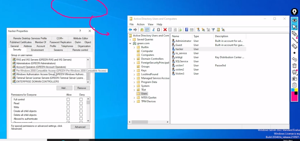Click the Up one level folder icon

(x=142, y=30)
